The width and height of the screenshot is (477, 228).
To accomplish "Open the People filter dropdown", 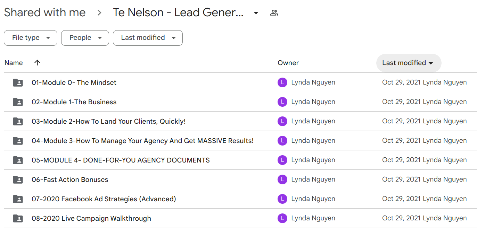I will coord(85,38).
